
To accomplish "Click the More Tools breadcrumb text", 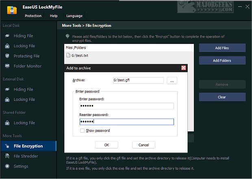I will (x=72, y=26).
